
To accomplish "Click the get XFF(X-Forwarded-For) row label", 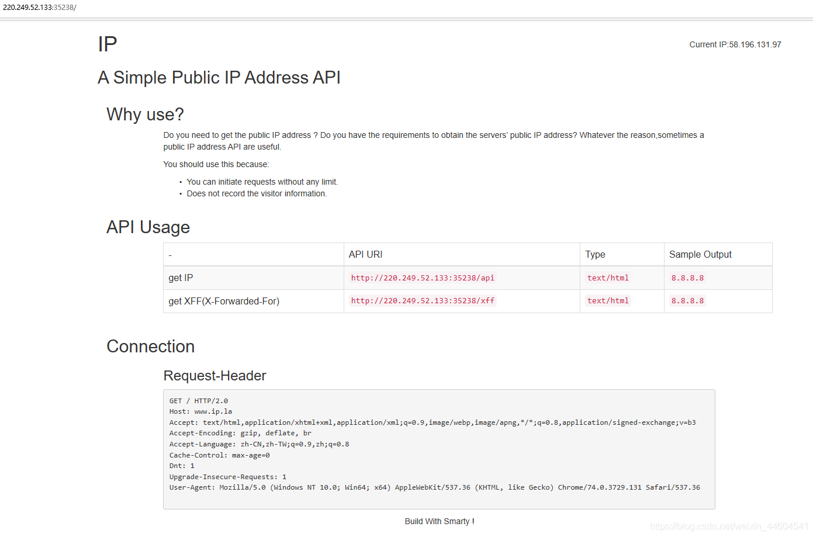I will tap(224, 301).
